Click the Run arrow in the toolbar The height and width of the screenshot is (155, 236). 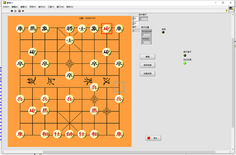click(11, 11)
